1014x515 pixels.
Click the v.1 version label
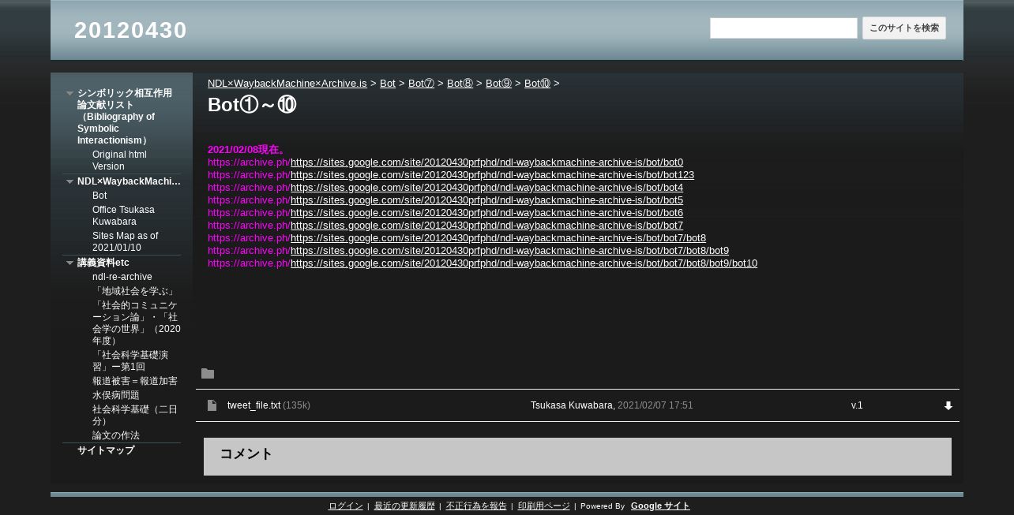click(x=857, y=405)
